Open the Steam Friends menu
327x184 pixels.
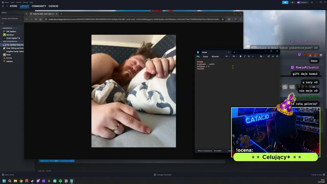click(19, 2)
